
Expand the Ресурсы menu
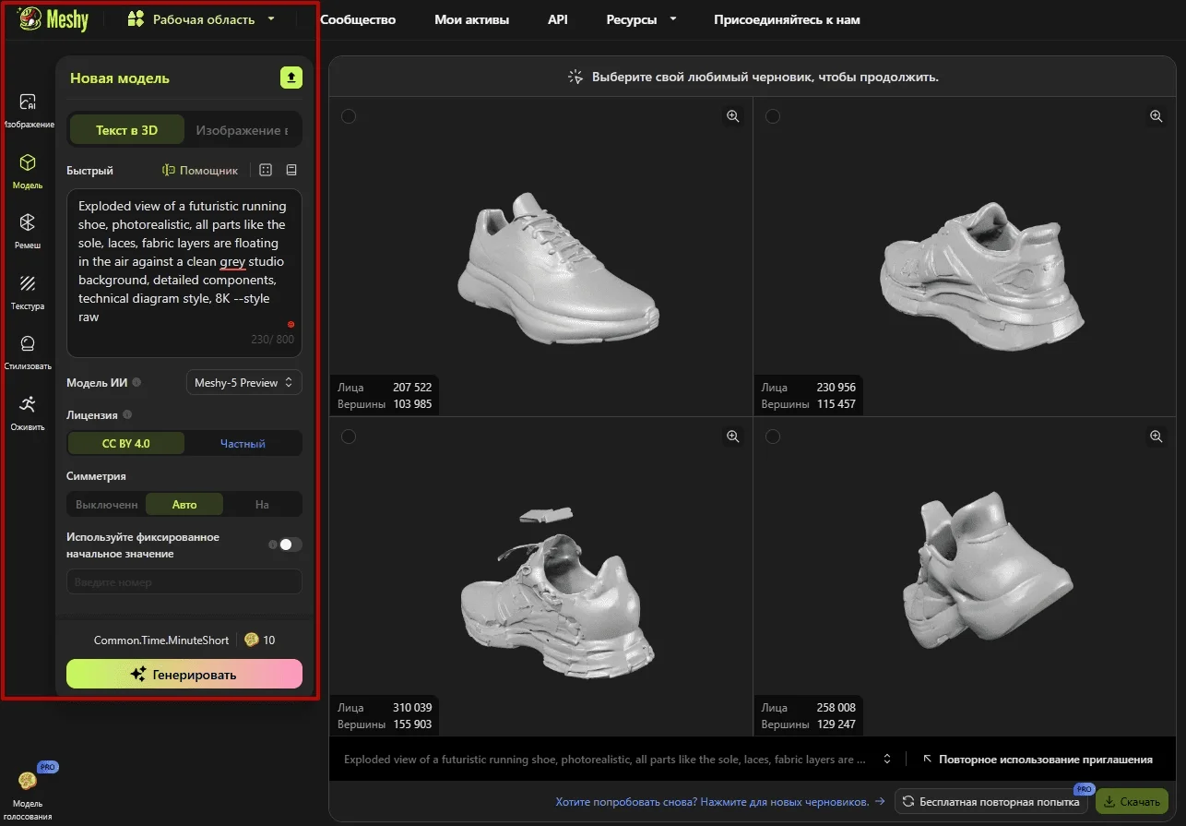pyautogui.click(x=641, y=19)
